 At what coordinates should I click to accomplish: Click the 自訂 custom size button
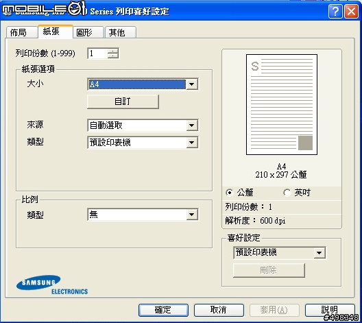click(x=123, y=101)
